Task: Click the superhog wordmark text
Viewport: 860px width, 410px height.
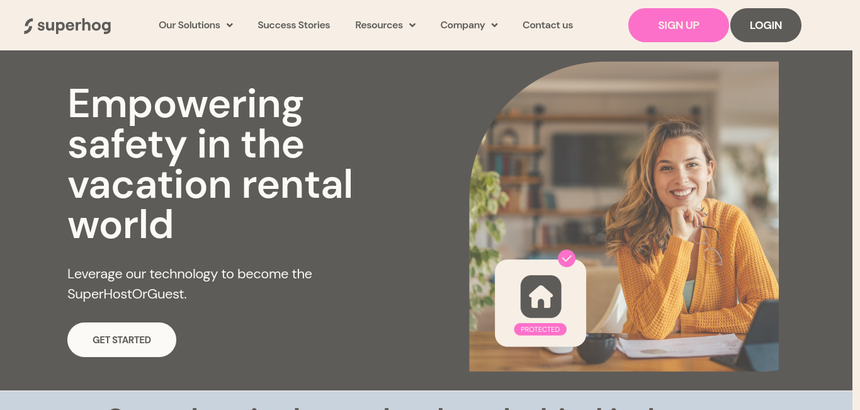Action: (74, 26)
